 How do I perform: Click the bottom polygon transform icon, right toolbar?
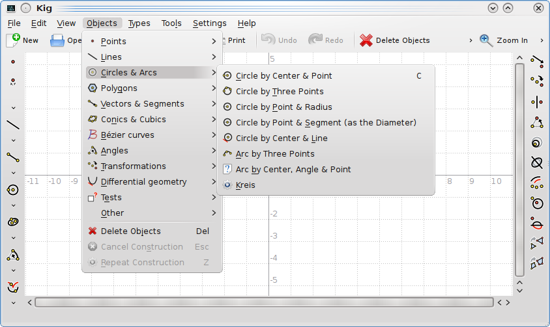coord(537,263)
